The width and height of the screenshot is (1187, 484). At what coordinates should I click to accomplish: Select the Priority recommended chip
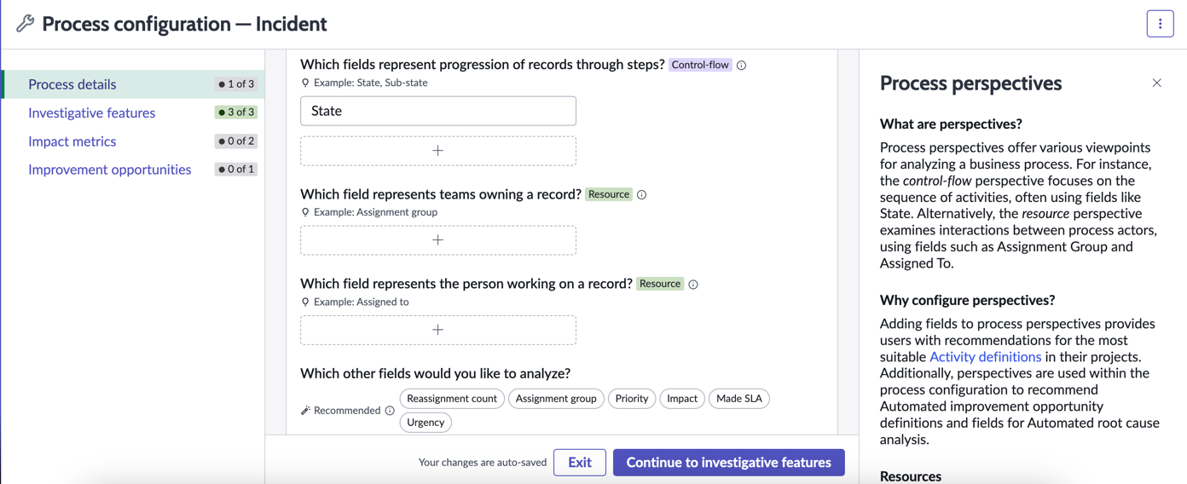click(632, 399)
